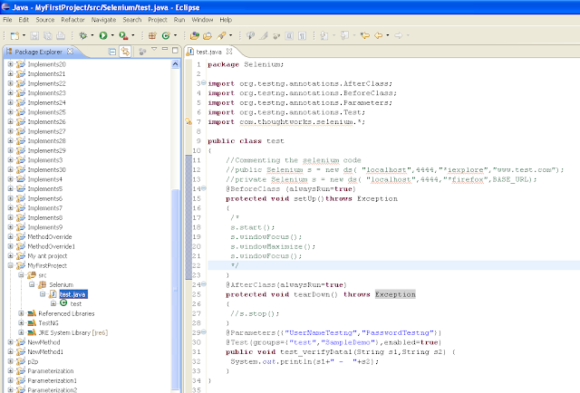580x393 pixels.
Task: Click the quick fix marker beside the selenium import
Action: 188,121
